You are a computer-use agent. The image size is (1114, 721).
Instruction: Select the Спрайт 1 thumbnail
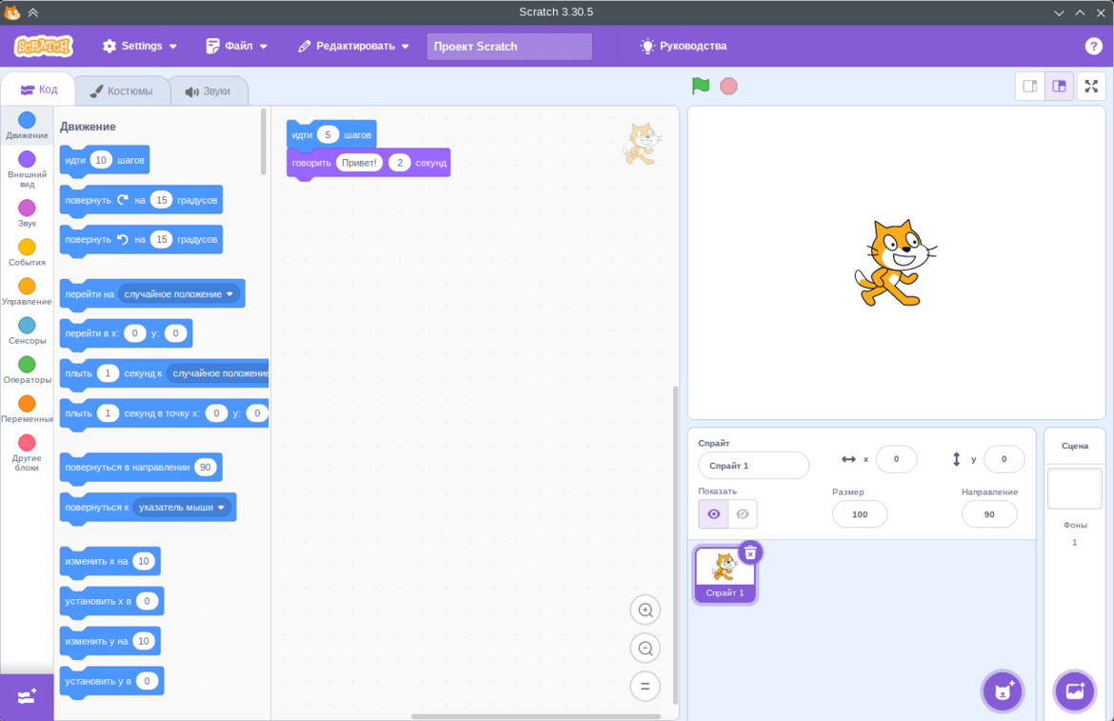point(725,575)
